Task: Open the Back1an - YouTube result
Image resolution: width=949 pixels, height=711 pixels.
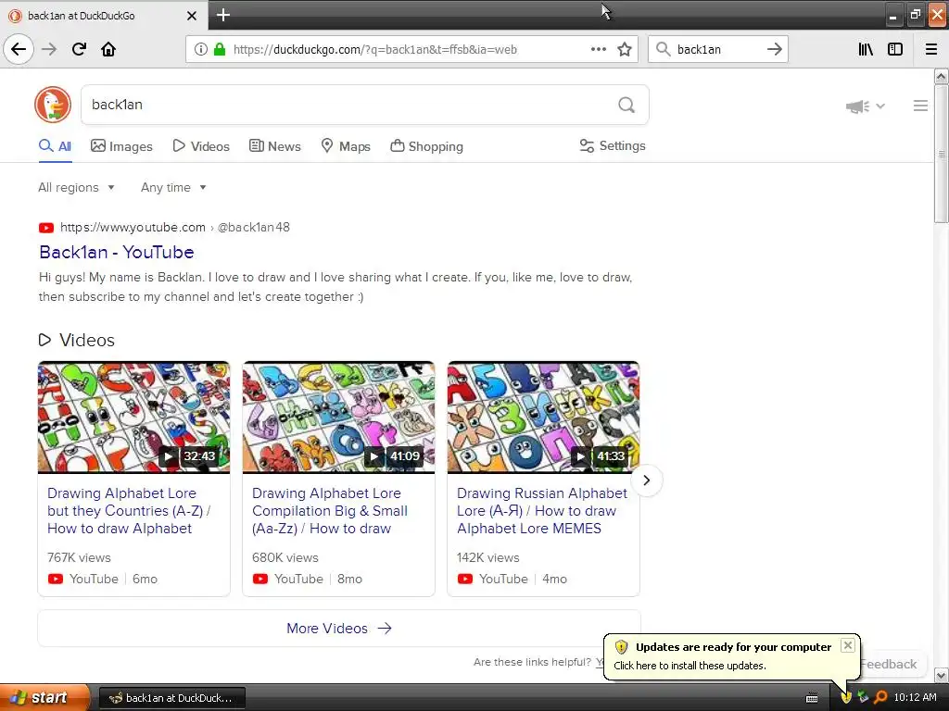Action: (116, 252)
